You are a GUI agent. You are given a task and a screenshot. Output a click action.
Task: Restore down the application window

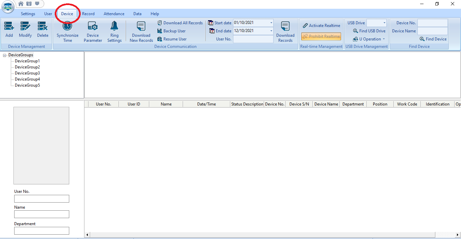pos(437,4)
